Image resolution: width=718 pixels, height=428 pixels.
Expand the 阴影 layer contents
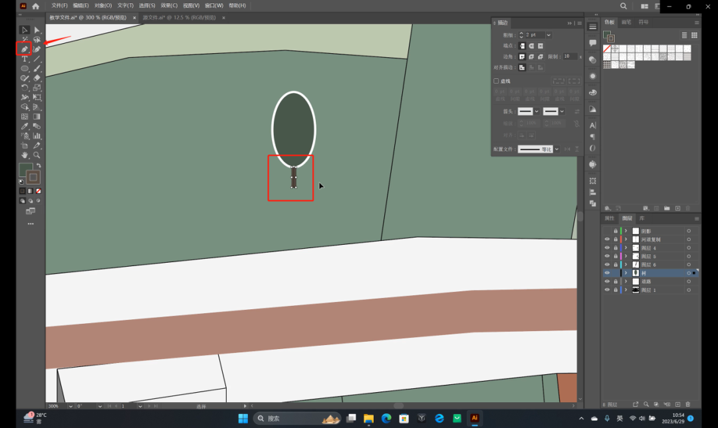pos(626,232)
